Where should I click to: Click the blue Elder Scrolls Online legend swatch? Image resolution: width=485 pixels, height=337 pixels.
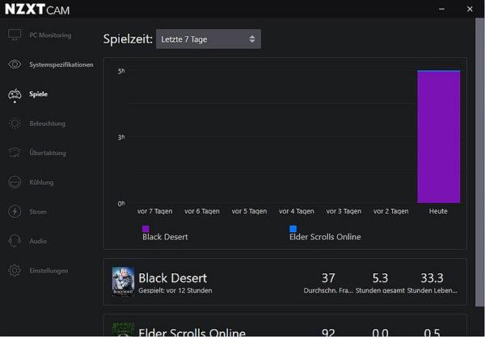[293, 229]
